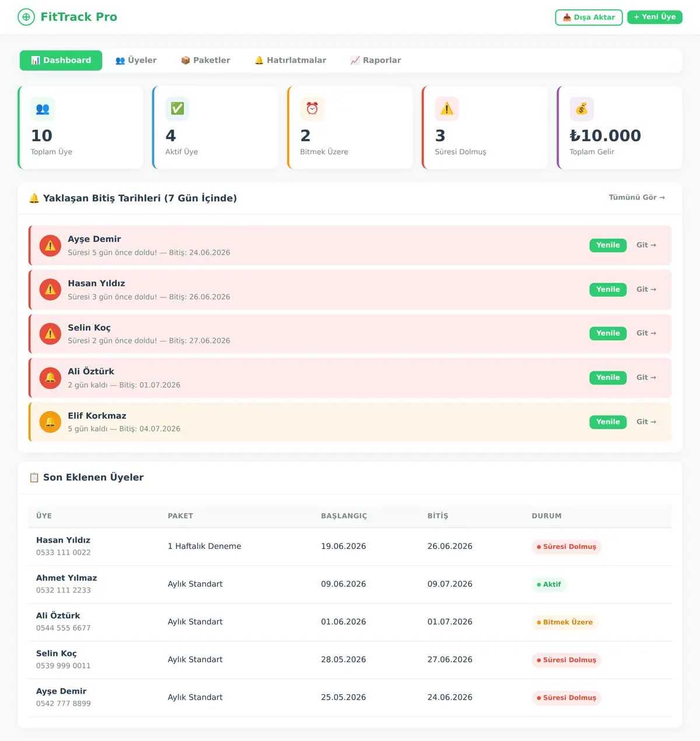Click the Süresi Dolmuş count 3
The width and height of the screenshot is (700, 741).
[440, 136]
